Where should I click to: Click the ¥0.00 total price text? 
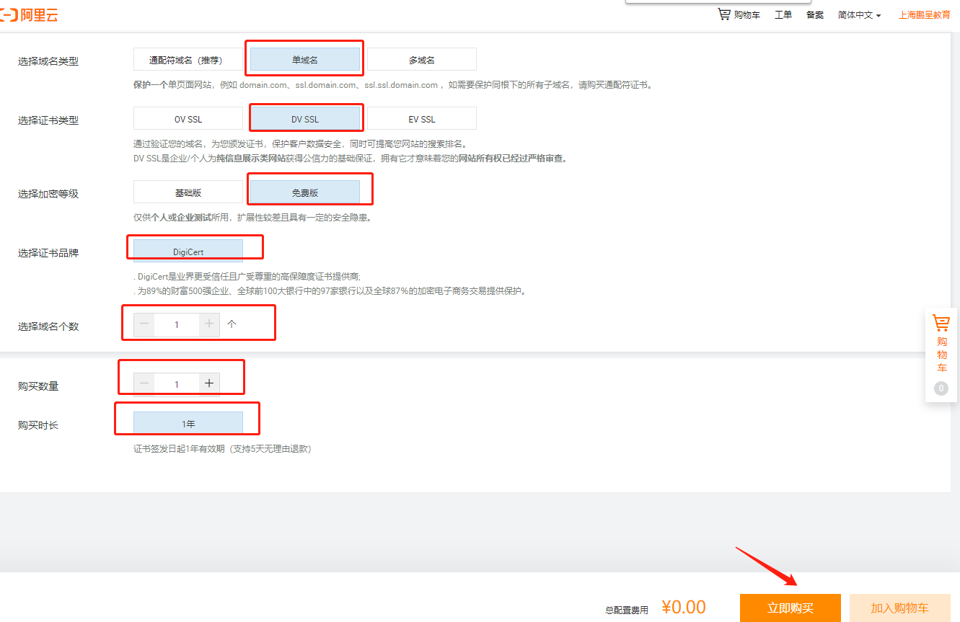pyautogui.click(x=683, y=607)
